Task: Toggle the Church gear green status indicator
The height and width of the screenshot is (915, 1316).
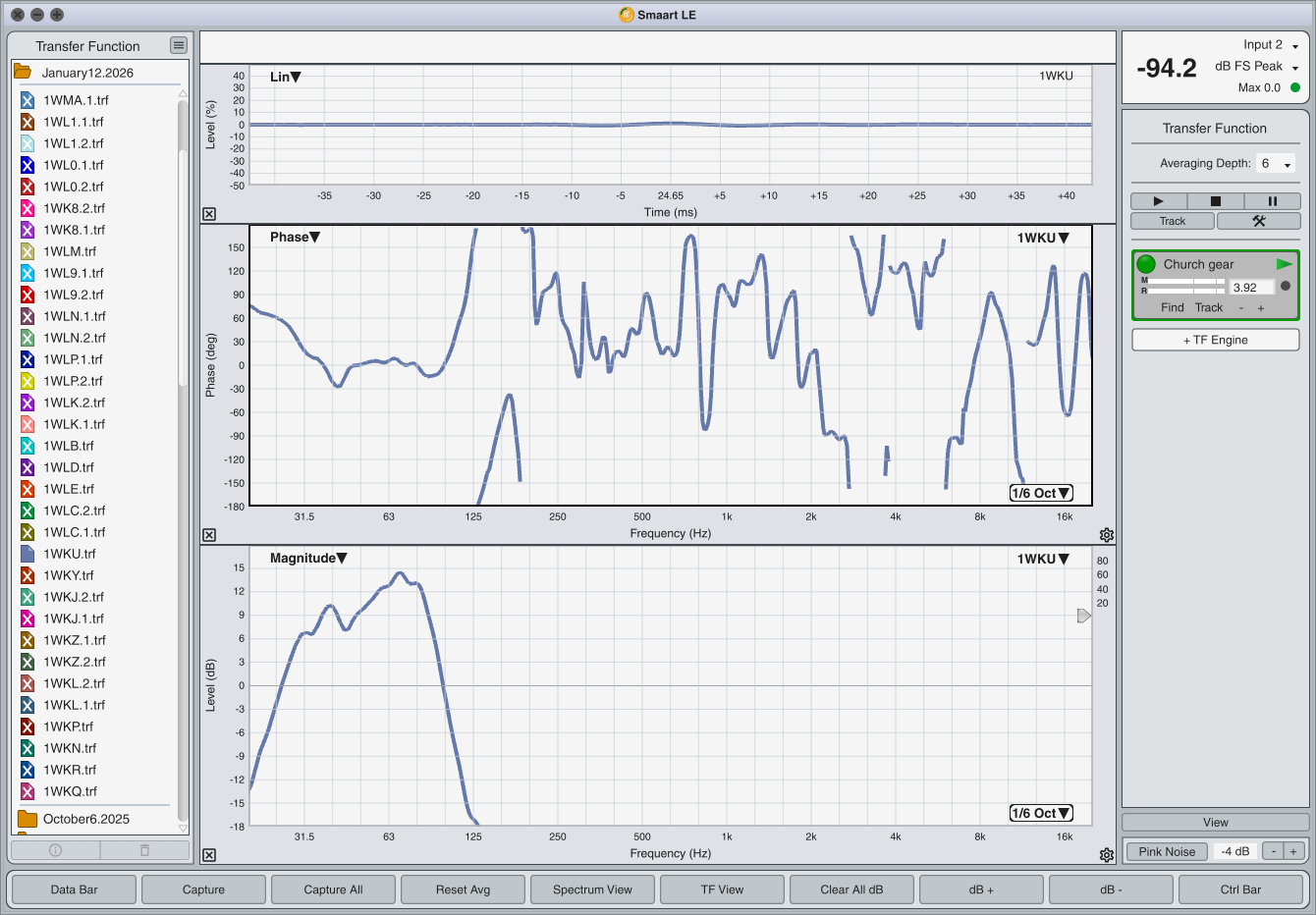Action: pos(1146,264)
